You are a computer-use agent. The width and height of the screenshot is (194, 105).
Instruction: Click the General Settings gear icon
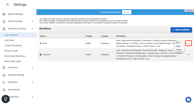[4, 14]
